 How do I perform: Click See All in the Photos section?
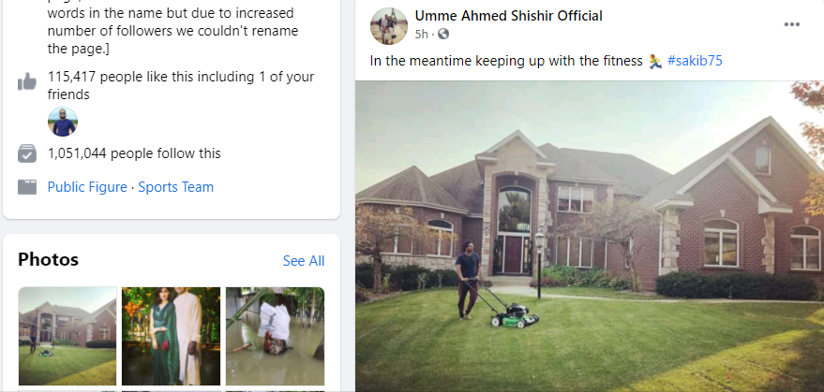tap(304, 261)
